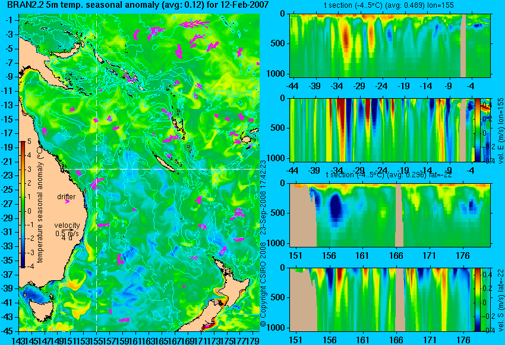Click the '-44' tick under the lon=155 temperature section
Image resolution: width=505 pixels, height=345 pixels.
tap(292, 86)
